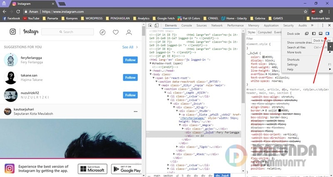The height and width of the screenshot is (177, 333).
Task: Follow feryferlangga
Action: pos(130,60)
